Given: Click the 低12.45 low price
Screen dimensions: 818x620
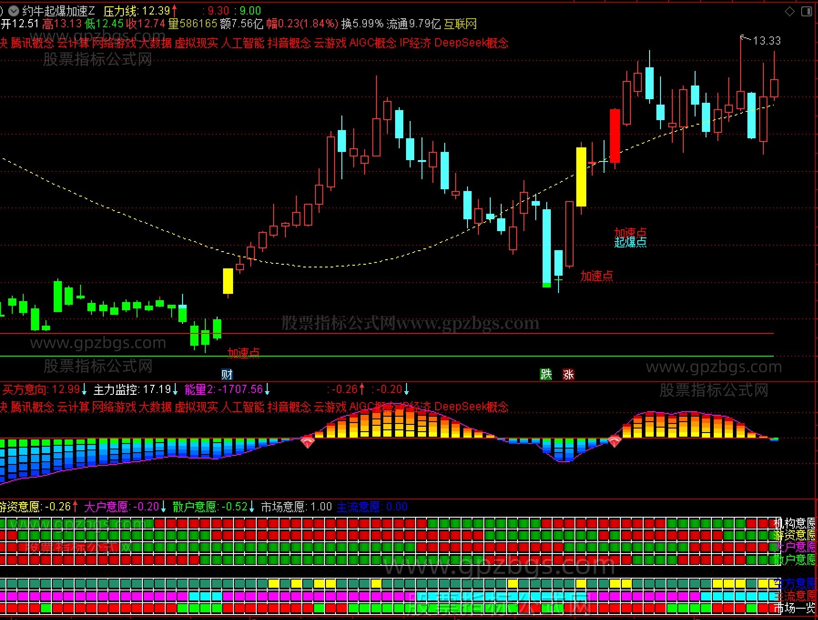Looking at the screenshot, I should [x=104, y=24].
